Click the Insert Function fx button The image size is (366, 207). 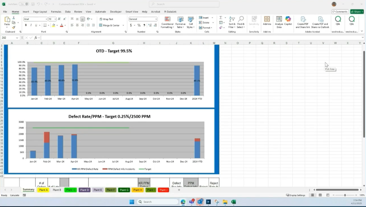(36, 38)
